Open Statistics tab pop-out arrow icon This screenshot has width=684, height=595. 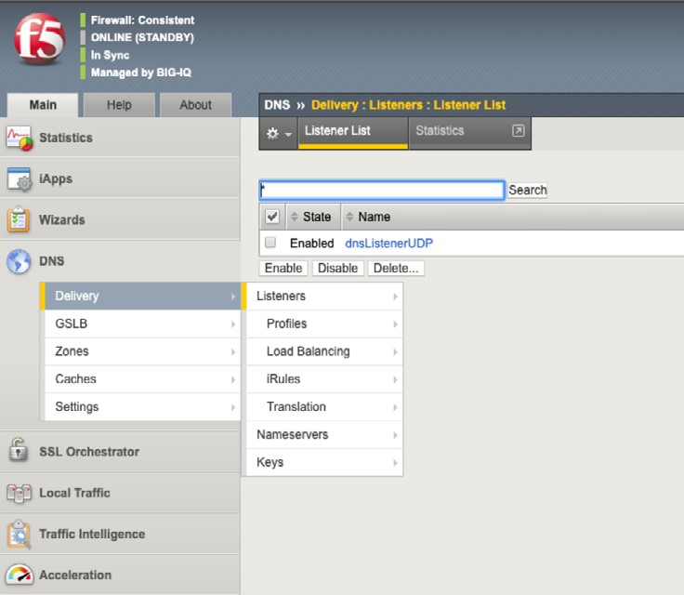(518, 130)
